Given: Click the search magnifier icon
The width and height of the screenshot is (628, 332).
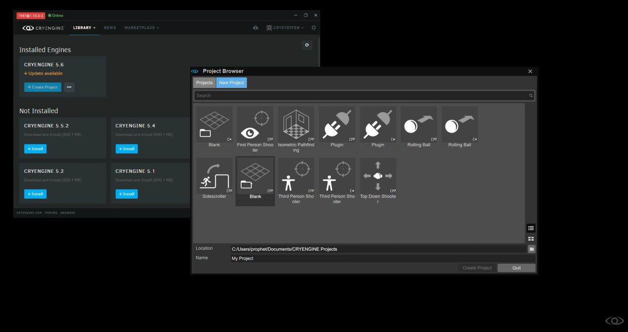Looking at the screenshot, I should [x=531, y=96].
